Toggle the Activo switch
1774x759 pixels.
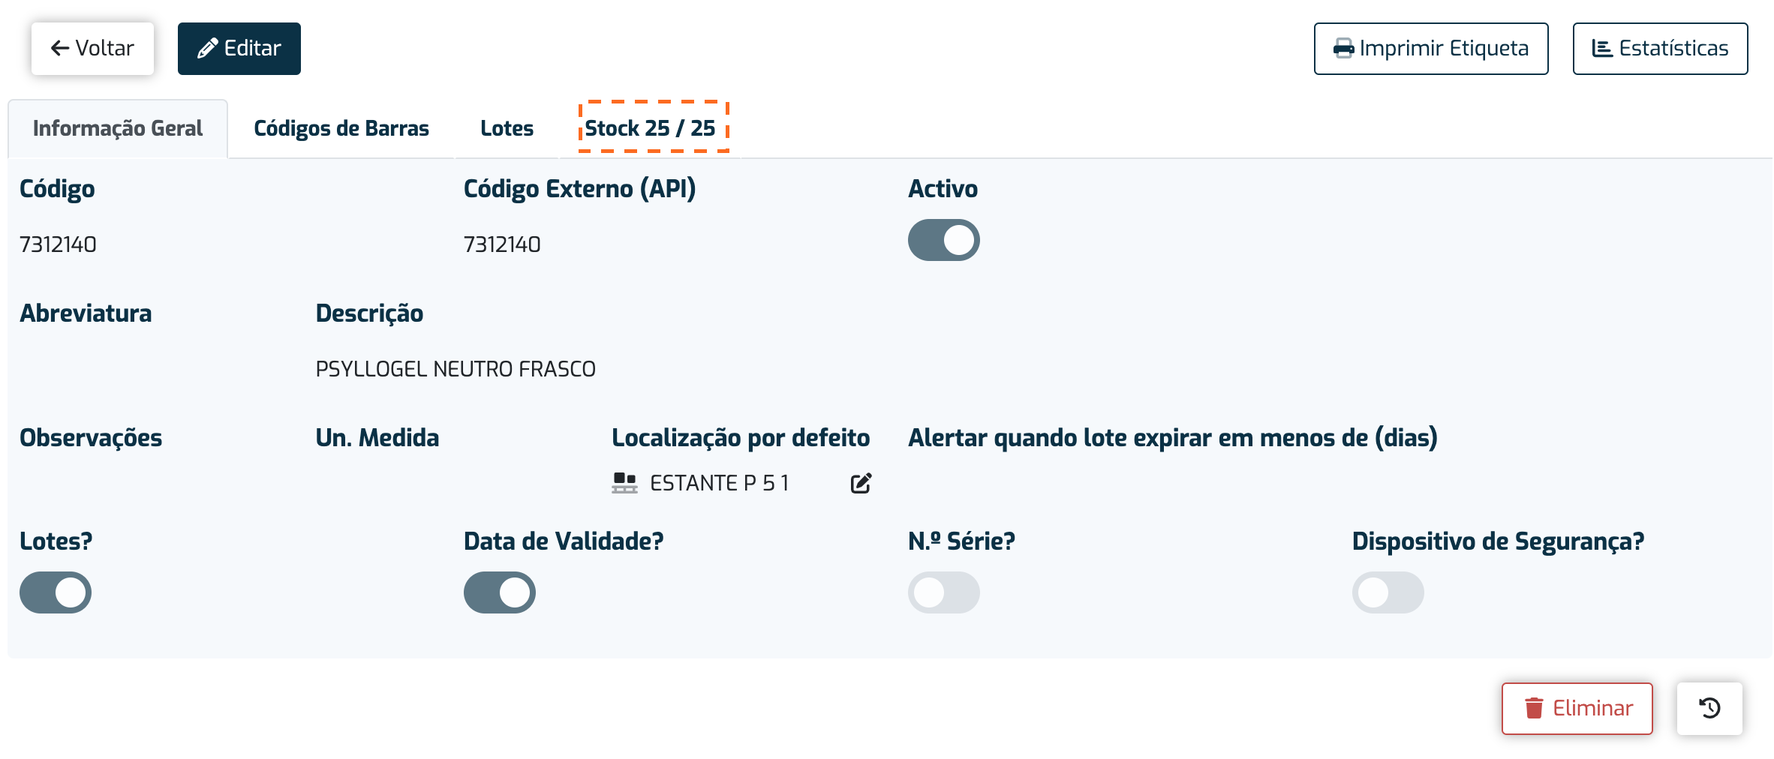pyautogui.click(x=943, y=240)
